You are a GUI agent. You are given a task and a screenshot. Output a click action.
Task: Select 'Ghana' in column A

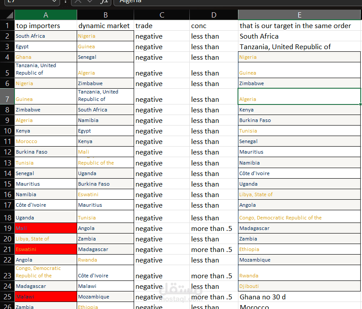click(x=46, y=57)
